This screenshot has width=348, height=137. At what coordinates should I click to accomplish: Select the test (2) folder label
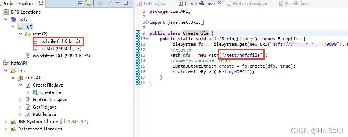[40, 34]
